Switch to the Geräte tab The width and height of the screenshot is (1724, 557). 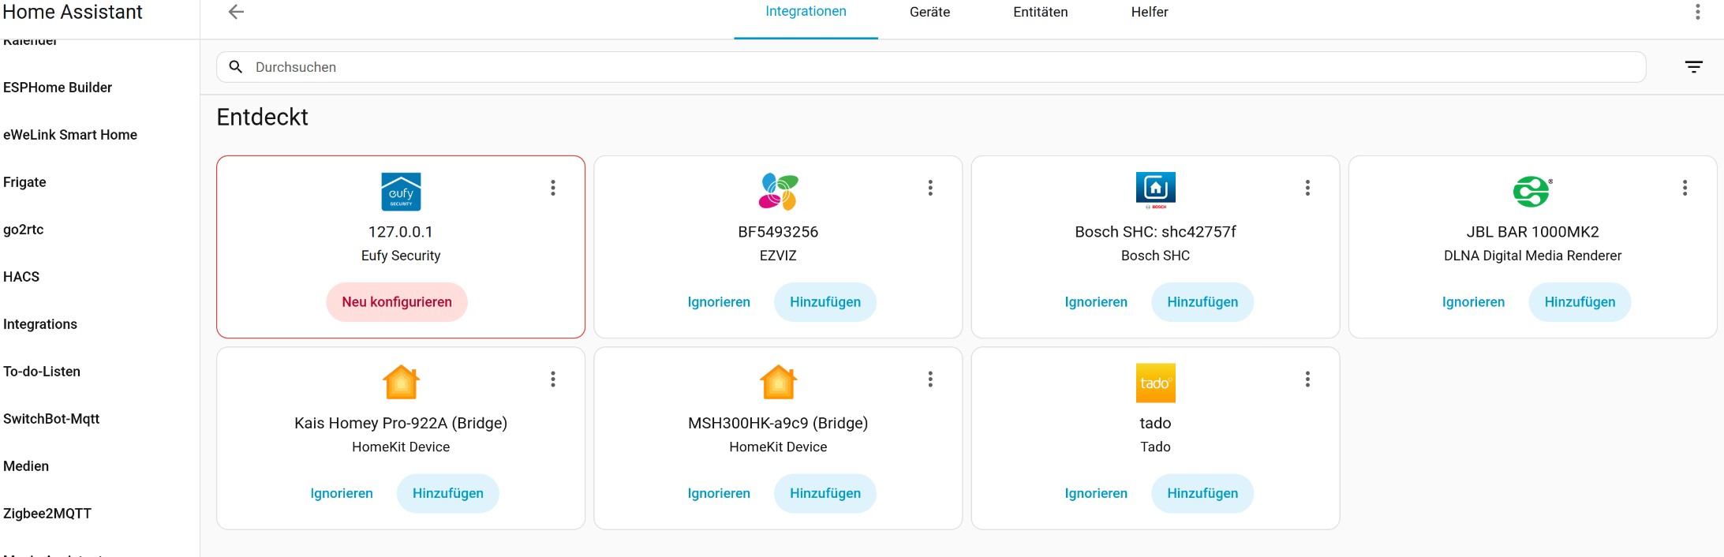tap(929, 12)
